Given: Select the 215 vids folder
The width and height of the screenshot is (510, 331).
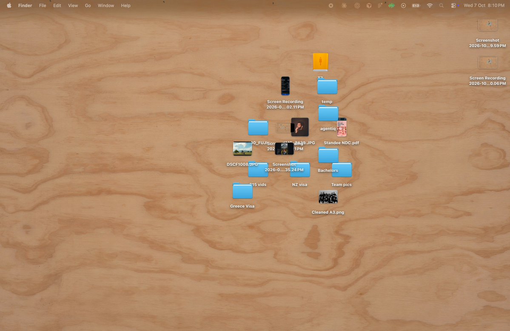Looking at the screenshot, I should [258, 170].
